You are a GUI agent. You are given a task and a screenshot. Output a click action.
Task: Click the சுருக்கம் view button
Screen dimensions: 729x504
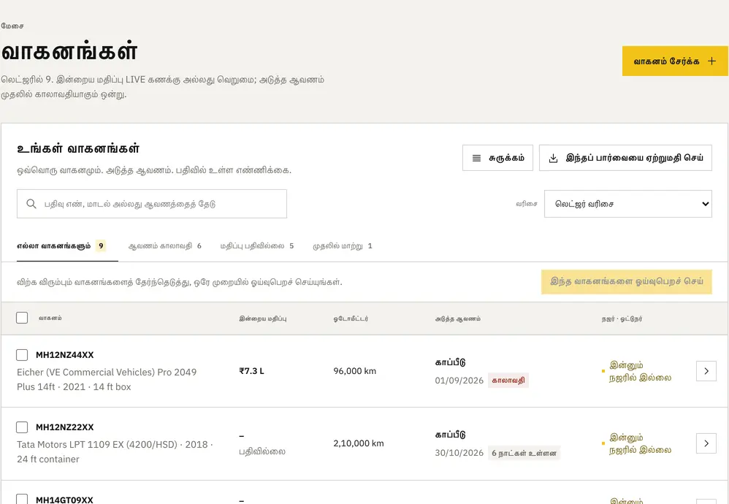pyautogui.click(x=497, y=158)
